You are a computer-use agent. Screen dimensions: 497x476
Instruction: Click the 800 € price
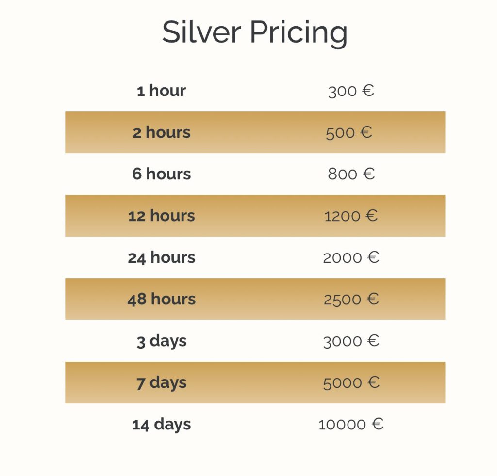click(351, 175)
